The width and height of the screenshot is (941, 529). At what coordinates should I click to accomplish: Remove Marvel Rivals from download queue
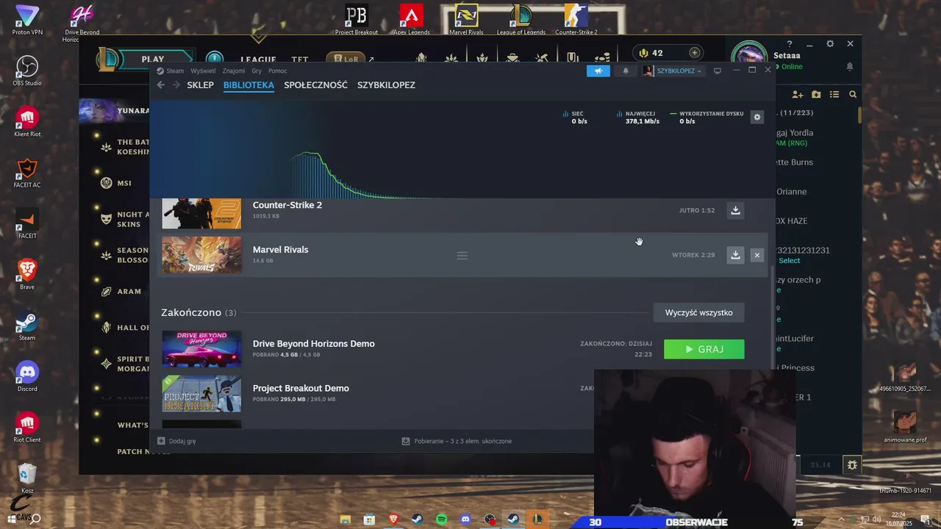(x=757, y=255)
